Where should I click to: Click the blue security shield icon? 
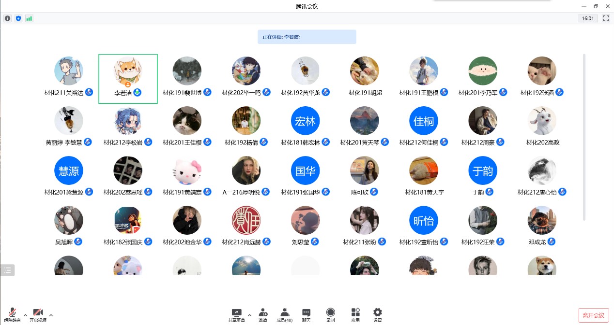(x=18, y=18)
